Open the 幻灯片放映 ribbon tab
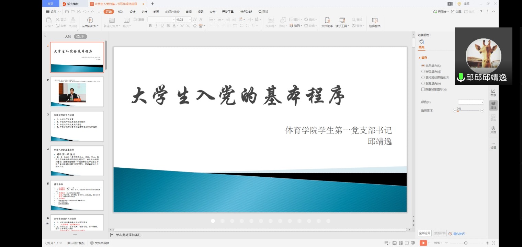Image resolution: width=522 pixels, height=247 pixels. [172, 12]
